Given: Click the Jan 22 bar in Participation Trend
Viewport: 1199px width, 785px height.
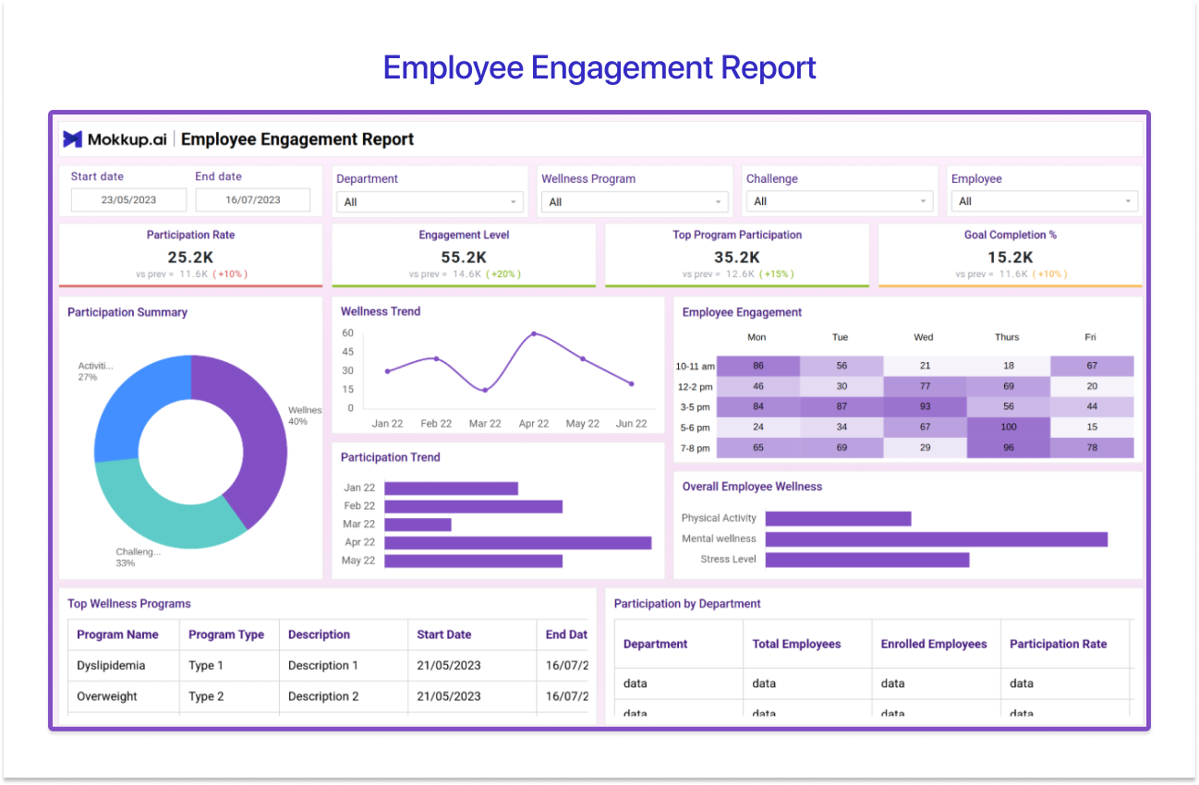Looking at the screenshot, I should 451,489.
